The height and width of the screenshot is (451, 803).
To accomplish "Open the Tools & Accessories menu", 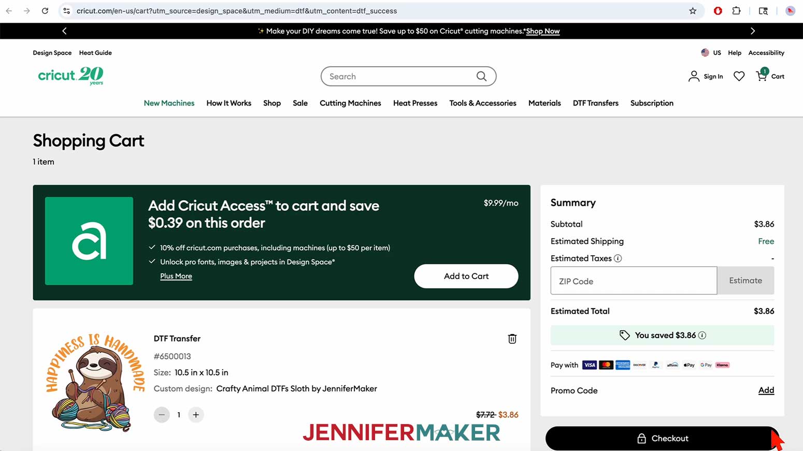I will (x=483, y=103).
